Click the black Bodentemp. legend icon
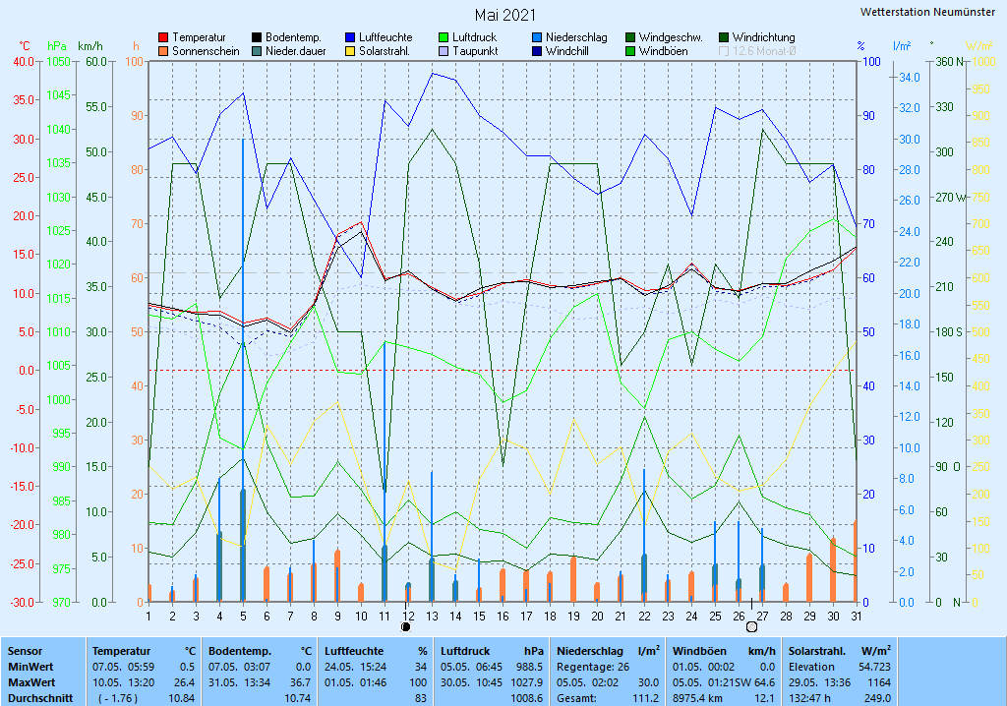1007x706 pixels. (x=257, y=37)
